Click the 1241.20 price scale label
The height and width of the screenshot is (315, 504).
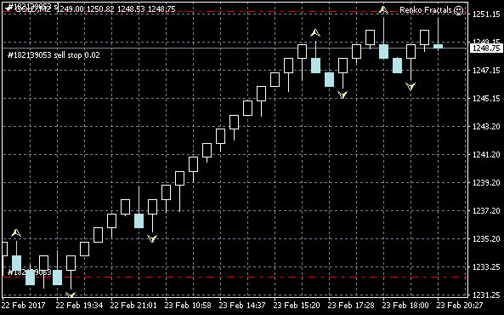pos(486,155)
